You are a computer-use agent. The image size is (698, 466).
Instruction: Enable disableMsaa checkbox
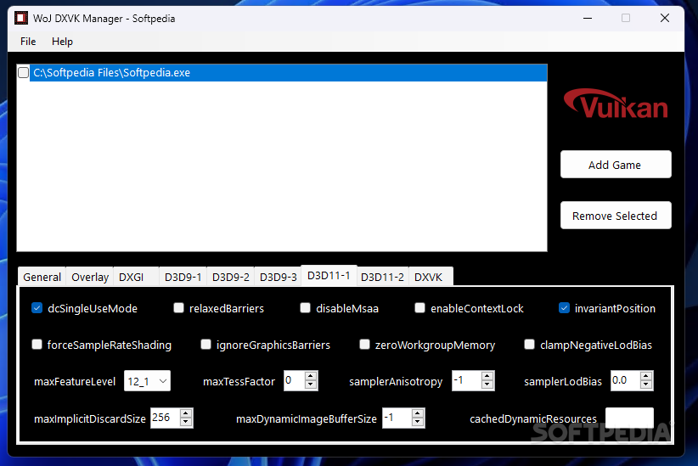coord(305,308)
